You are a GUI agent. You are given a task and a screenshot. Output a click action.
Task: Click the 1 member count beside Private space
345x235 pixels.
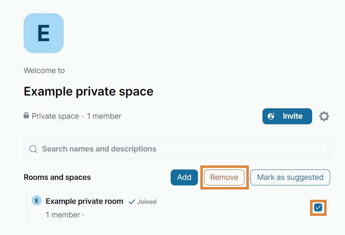pos(104,116)
